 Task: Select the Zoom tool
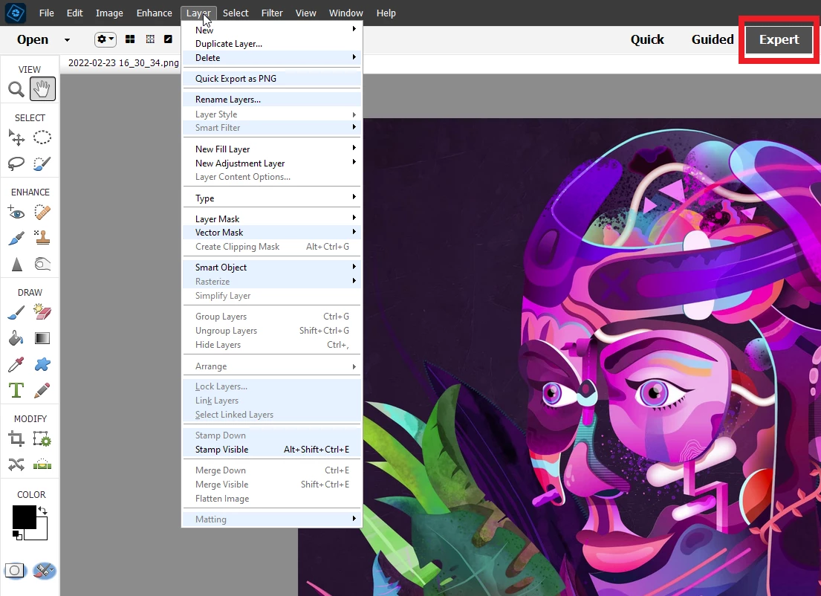pos(16,90)
